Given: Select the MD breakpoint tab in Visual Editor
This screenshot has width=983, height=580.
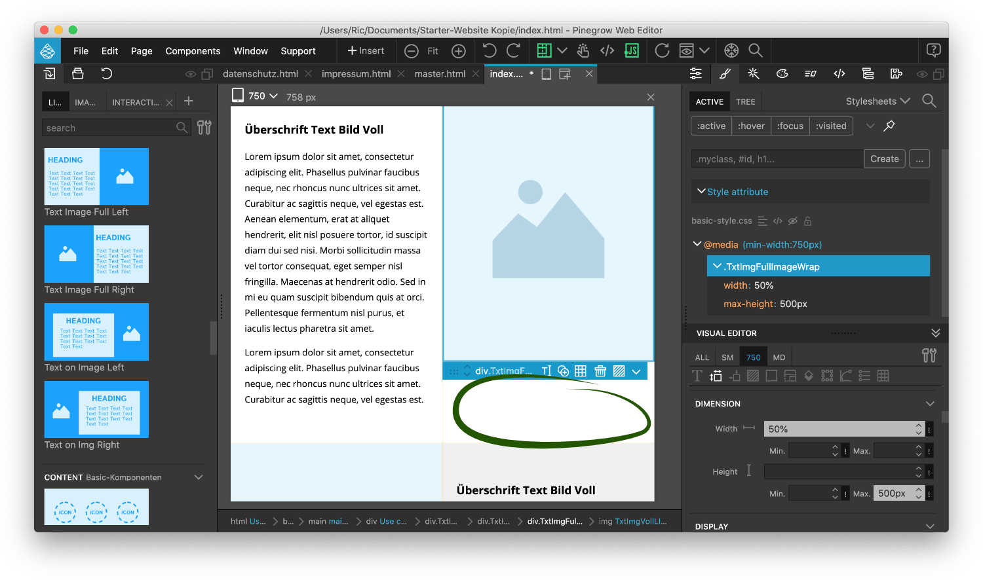Looking at the screenshot, I should click(x=779, y=357).
